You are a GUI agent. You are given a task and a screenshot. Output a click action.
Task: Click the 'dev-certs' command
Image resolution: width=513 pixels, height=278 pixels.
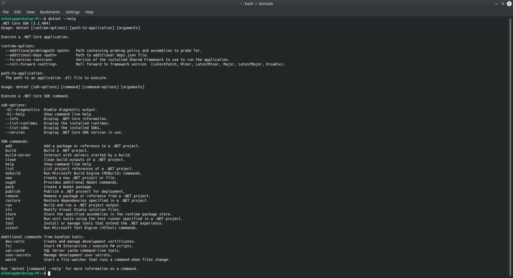[15, 241]
